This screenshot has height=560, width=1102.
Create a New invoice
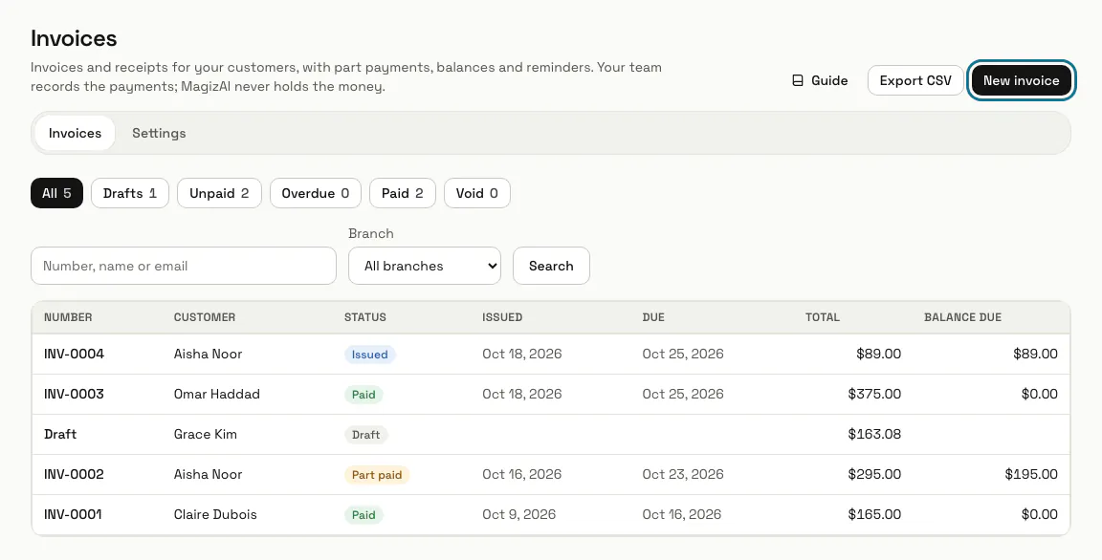click(x=1021, y=80)
